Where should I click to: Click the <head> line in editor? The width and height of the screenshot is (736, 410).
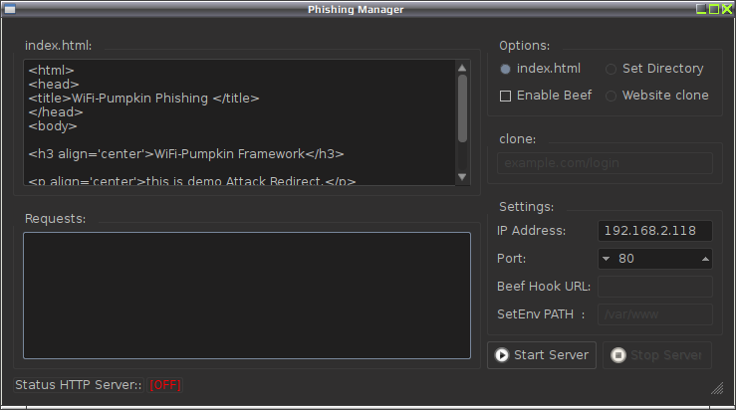(54, 85)
